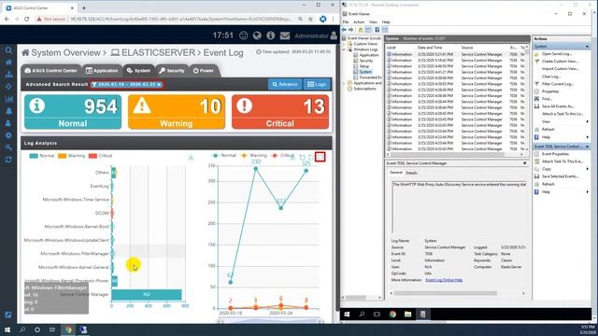Click the user account icon in sidebar
Screen dimensions: 598x336
(x=8, y=123)
